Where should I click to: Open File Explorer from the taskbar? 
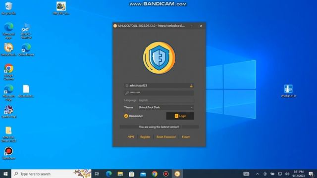coord(120,174)
